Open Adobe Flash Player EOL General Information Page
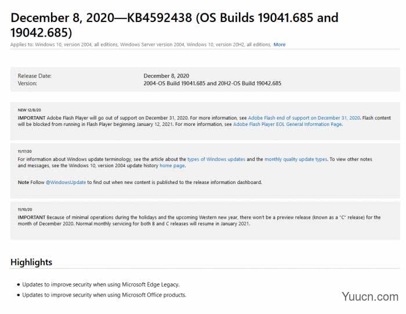Screen dimensions: 406x314 (x=288, y=124)
